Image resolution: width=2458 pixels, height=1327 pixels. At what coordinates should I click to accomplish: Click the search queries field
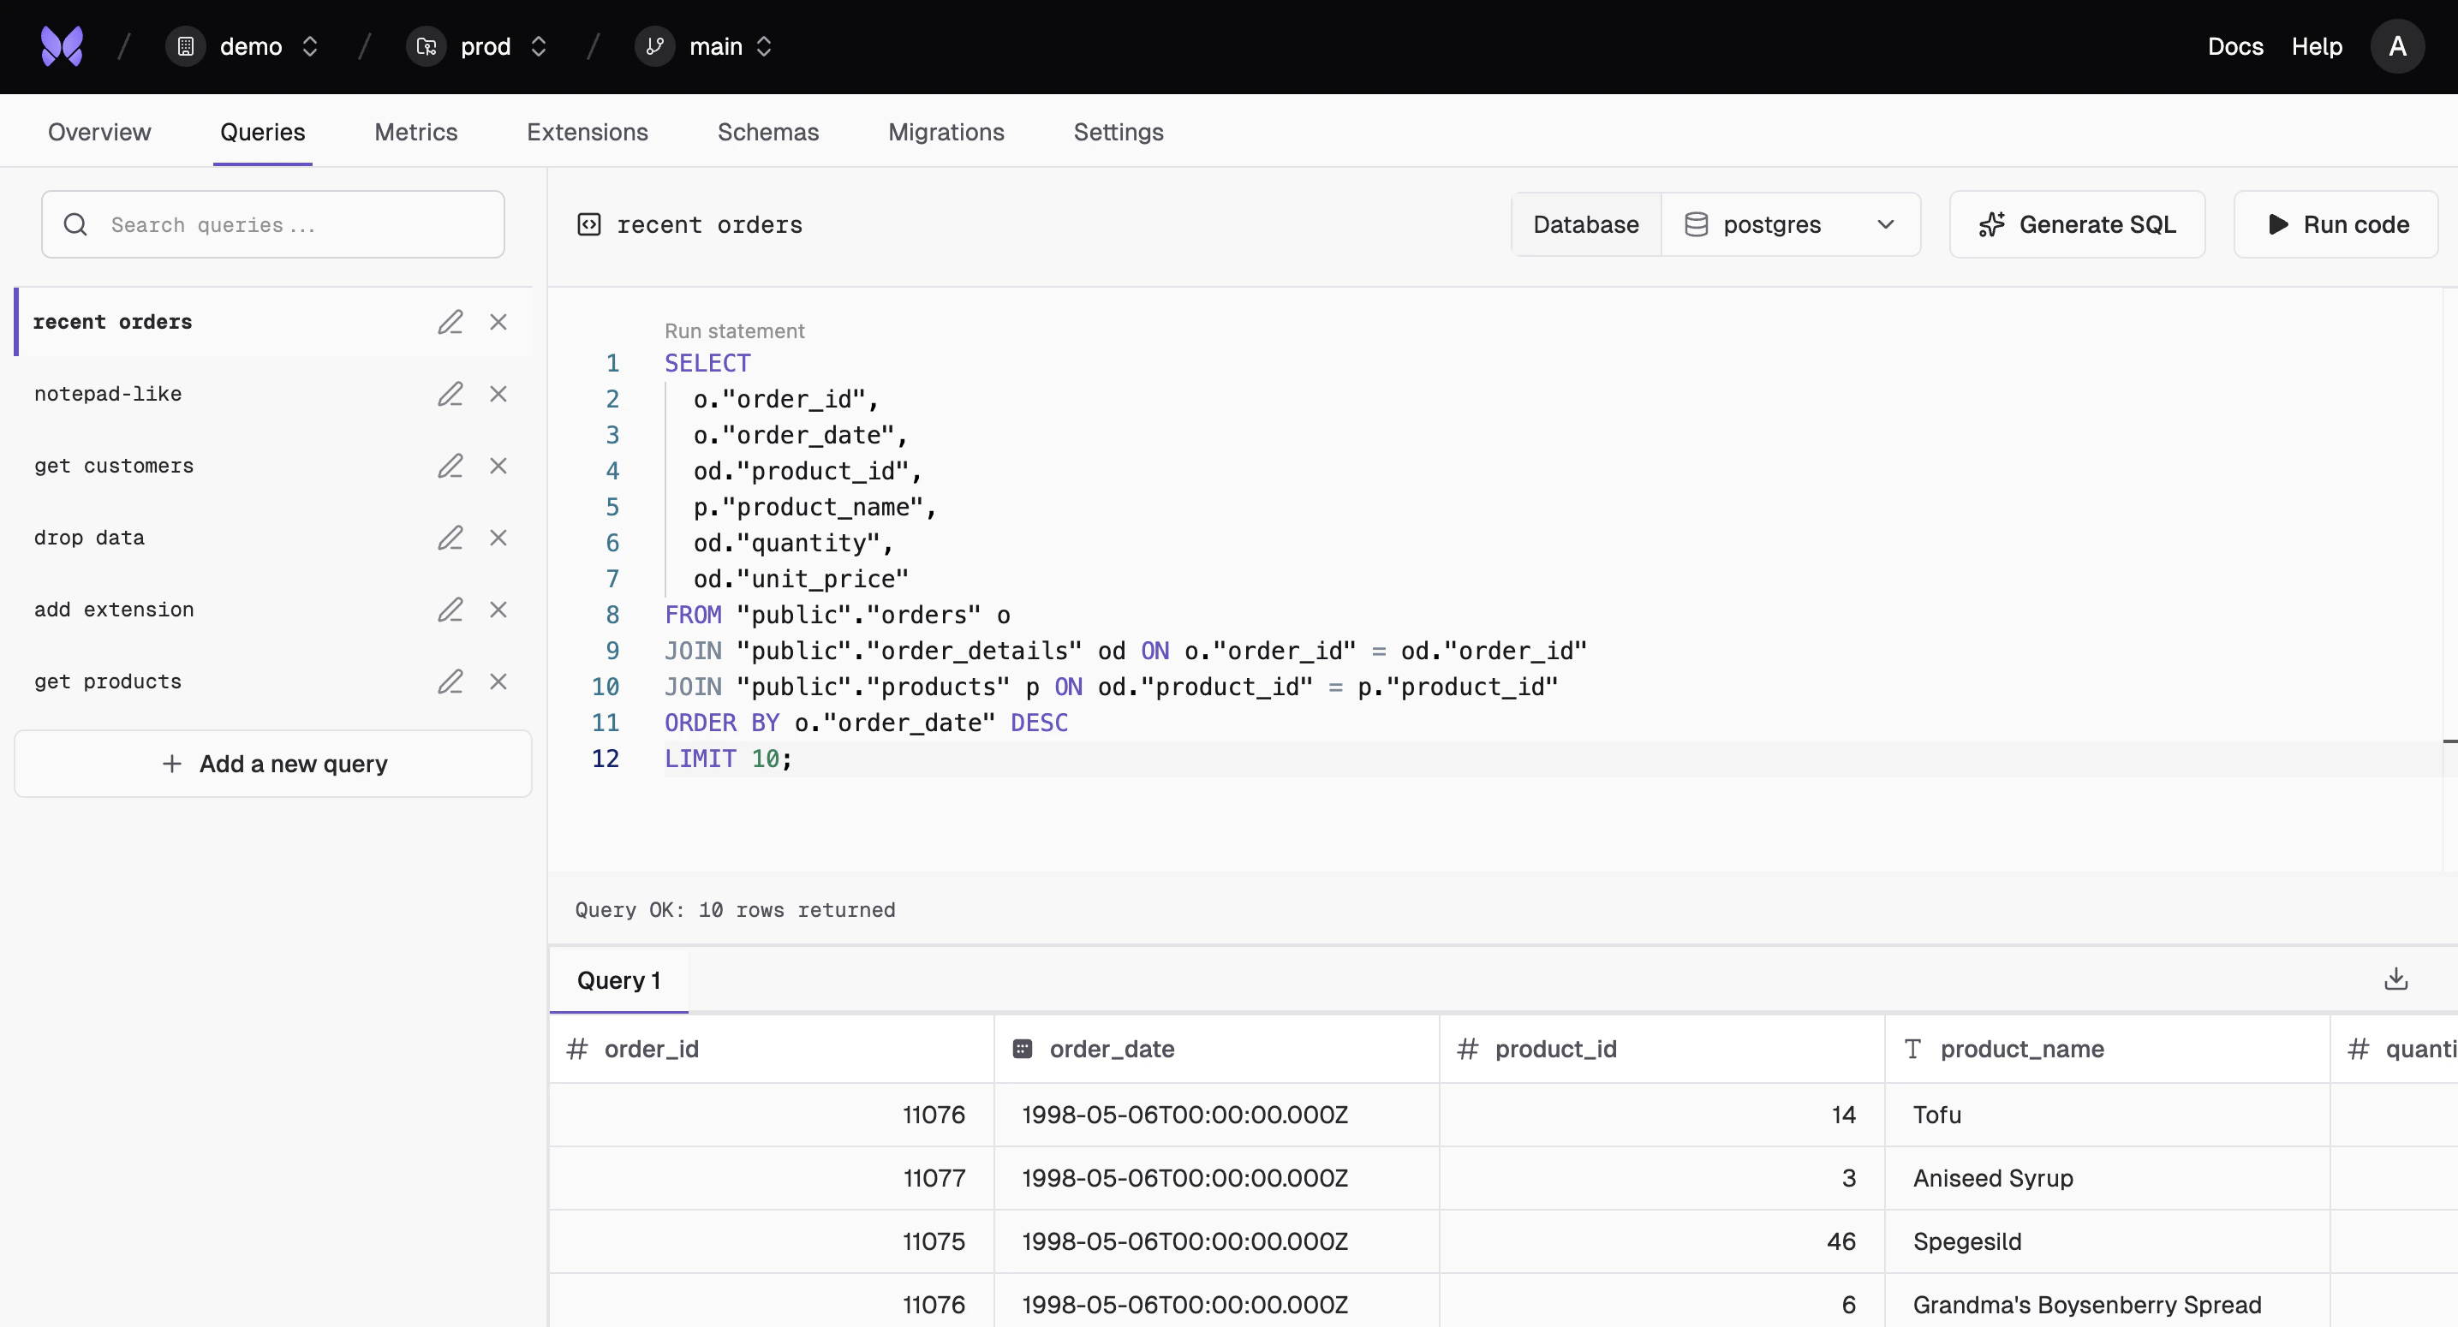[x=273, y=224]
